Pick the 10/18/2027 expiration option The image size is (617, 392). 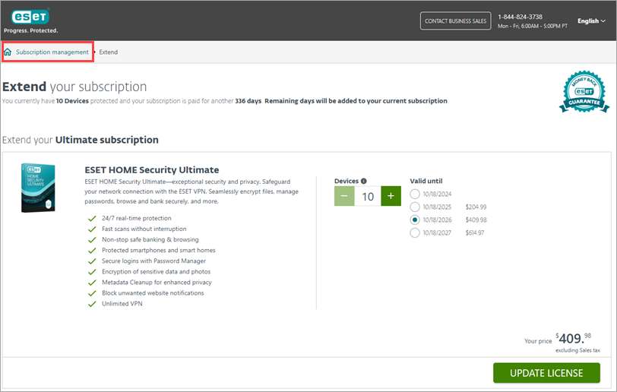[415, 232]
